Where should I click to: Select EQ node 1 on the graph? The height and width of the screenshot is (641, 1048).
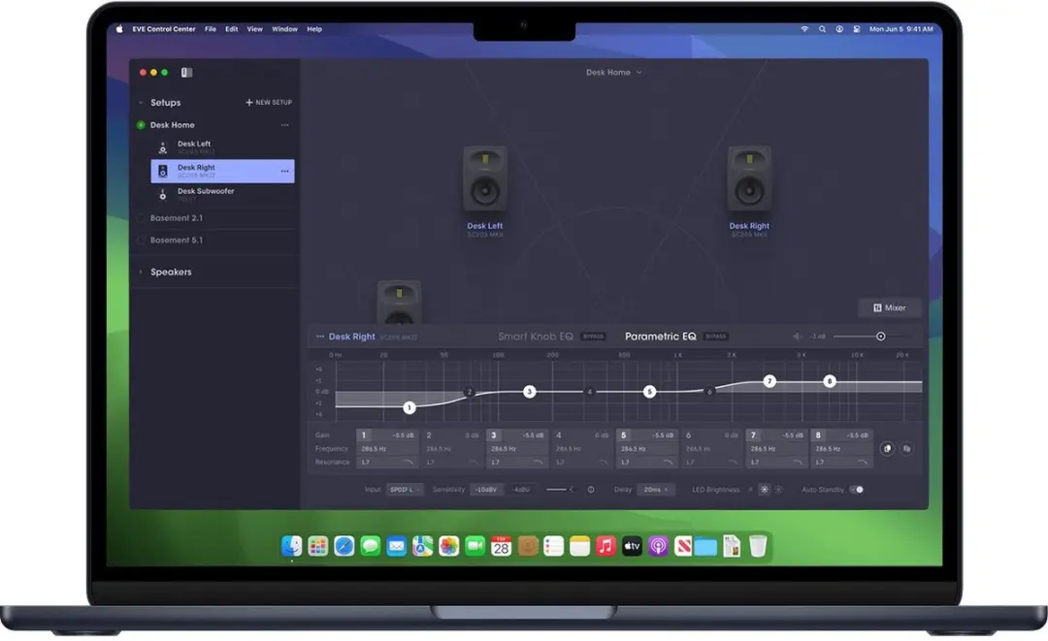point(409,407)
